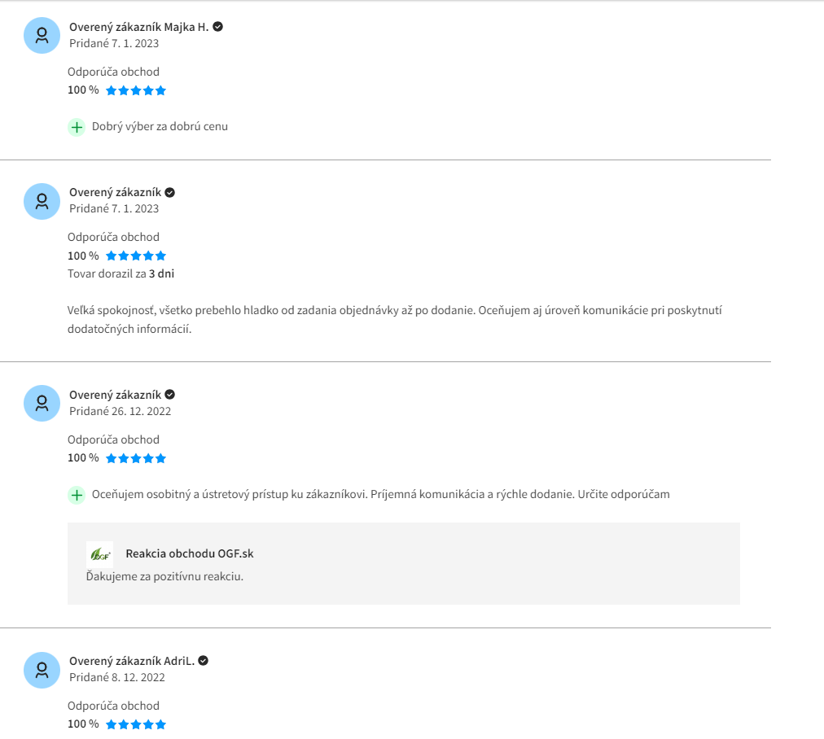The height and width of the screenshot is (739, 824).
Task: Click Majka H.'s user avatar icon
Action: coord(42,36)
